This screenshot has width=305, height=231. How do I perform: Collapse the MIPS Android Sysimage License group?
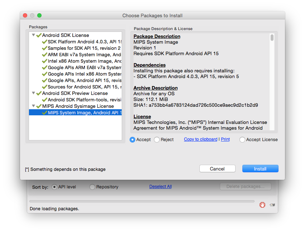(x=33, y=106)
